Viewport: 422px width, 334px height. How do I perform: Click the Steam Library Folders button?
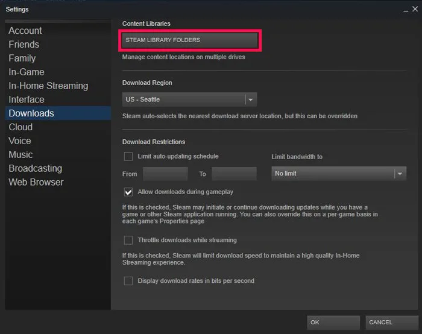(190, 40)
